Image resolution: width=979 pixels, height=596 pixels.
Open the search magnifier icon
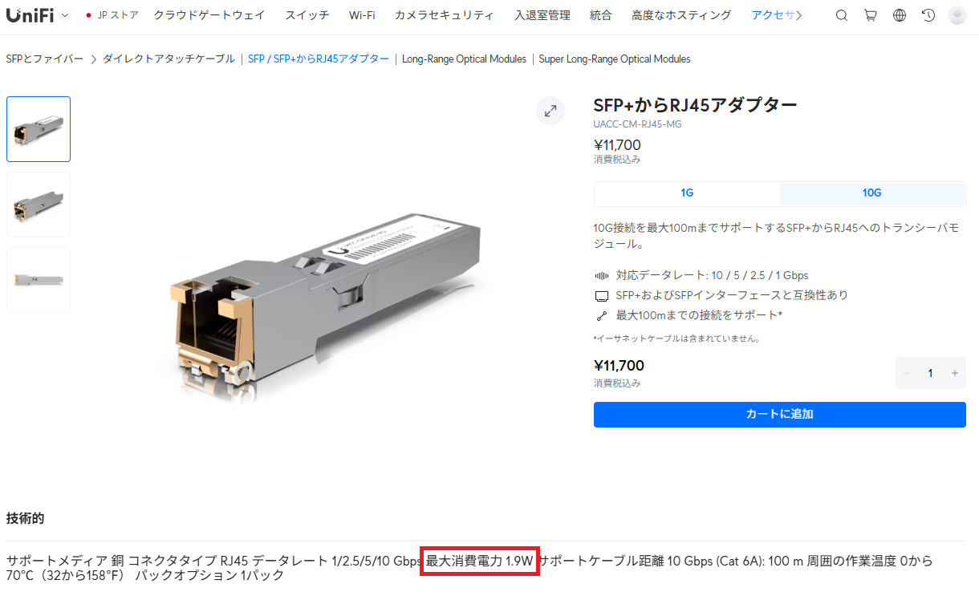[x=841, y=15]
